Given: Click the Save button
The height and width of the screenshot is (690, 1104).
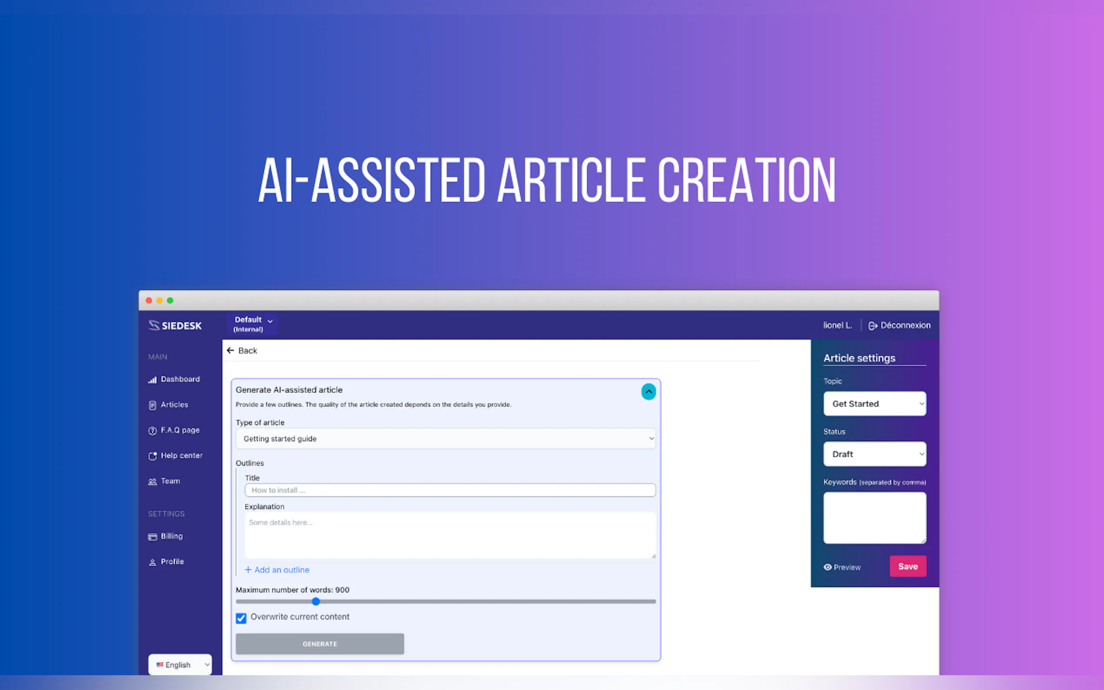Looking at the screenshot, I should (908, 566).
